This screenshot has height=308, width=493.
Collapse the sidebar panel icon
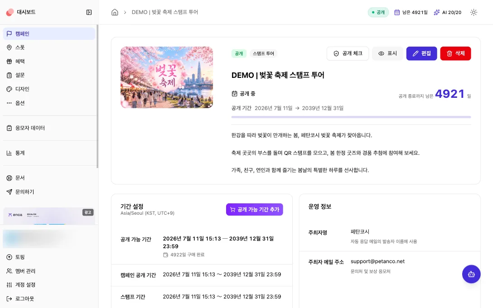pos(89,12)
